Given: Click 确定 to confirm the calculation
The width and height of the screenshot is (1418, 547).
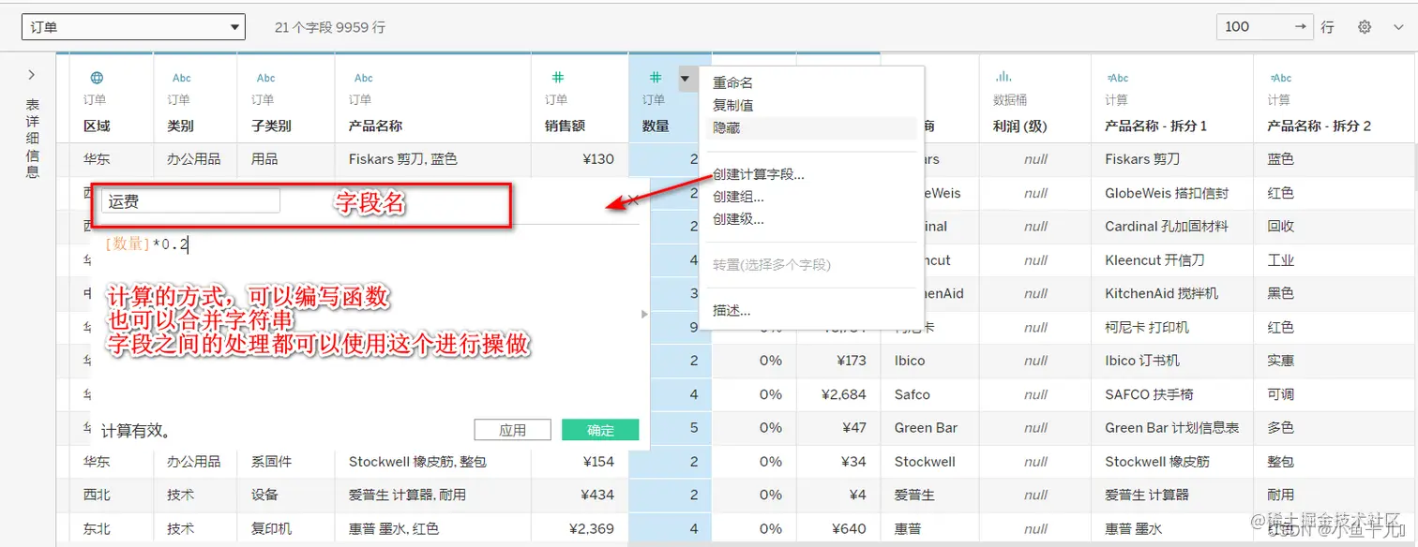Looking at the screenshot, I should (x=599, y=430).
